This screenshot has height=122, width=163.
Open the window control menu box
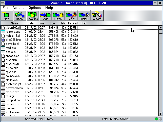[x=3, y=3]
